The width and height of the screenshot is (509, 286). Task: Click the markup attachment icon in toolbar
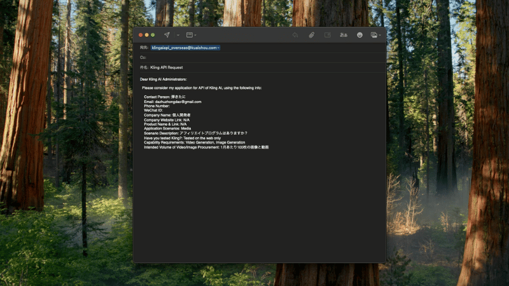(328, 35)
